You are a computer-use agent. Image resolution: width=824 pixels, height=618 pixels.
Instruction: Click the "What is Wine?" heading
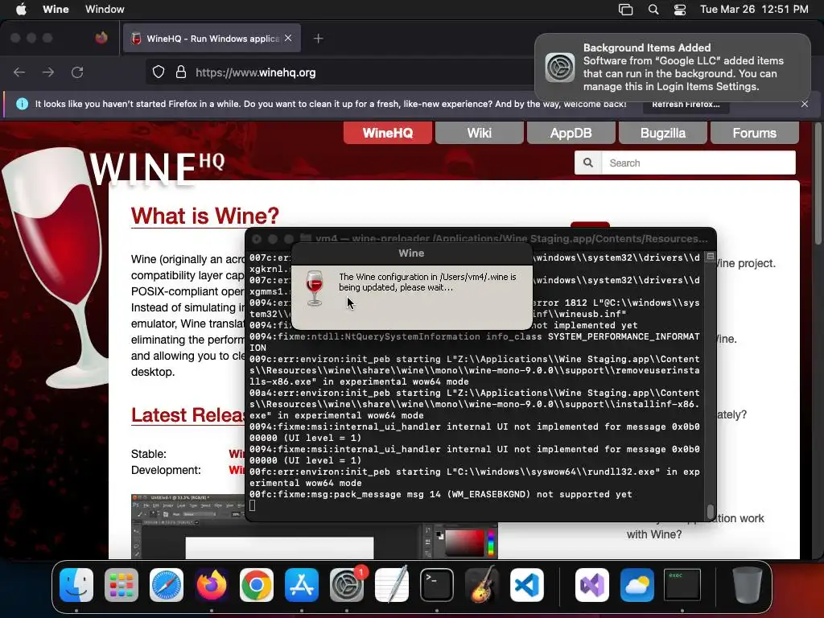click(x=205, y=216)
